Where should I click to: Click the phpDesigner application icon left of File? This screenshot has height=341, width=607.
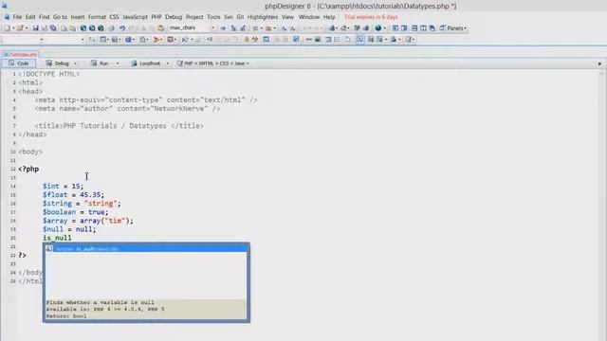[x=7, y=17]
